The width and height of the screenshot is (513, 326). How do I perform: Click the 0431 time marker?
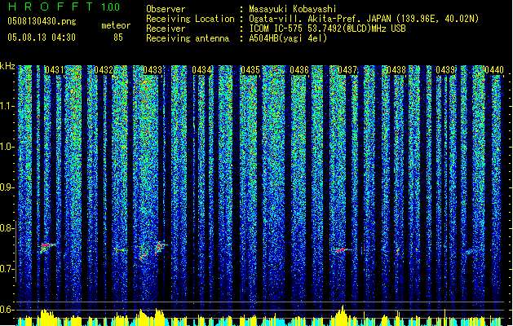click(x=55, y=70)
